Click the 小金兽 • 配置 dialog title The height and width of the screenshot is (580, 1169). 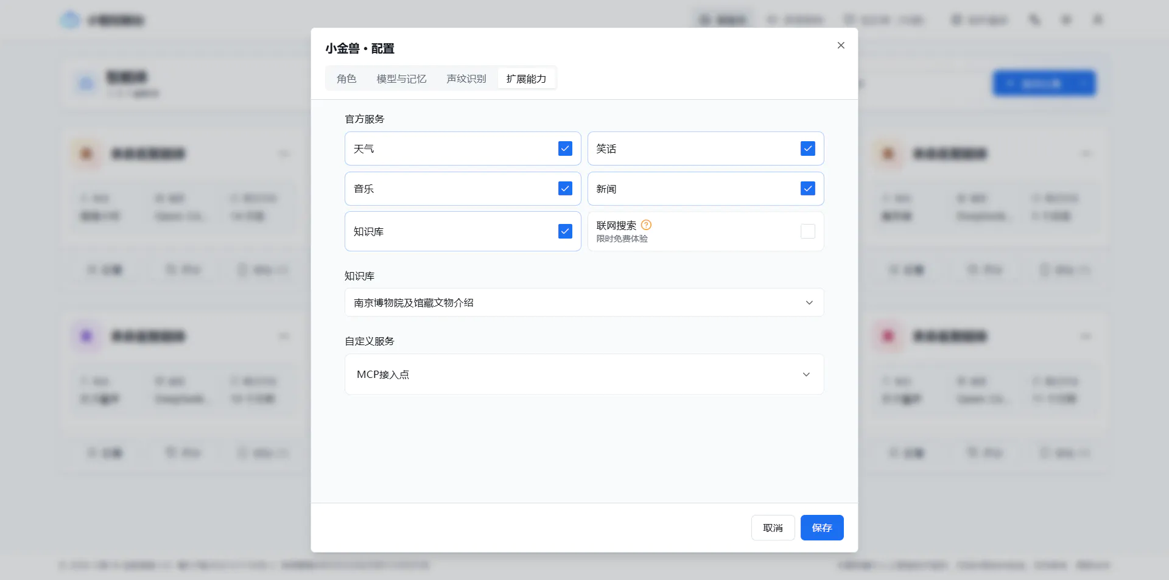click(x=360, y=48)
